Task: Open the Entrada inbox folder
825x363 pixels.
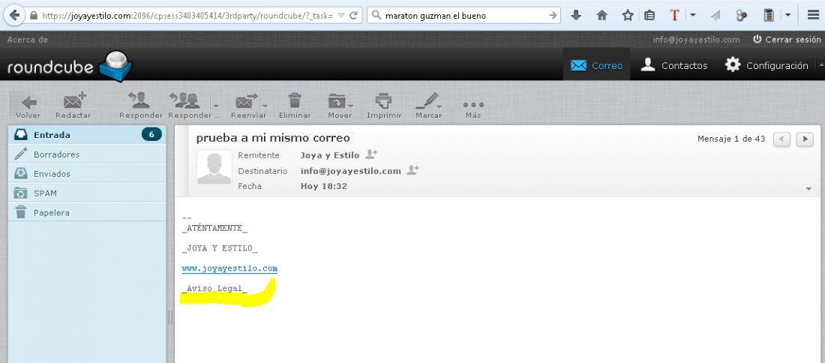Action: 87,135
